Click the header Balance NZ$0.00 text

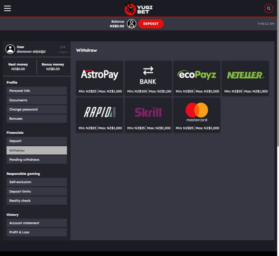coord(117,24)
